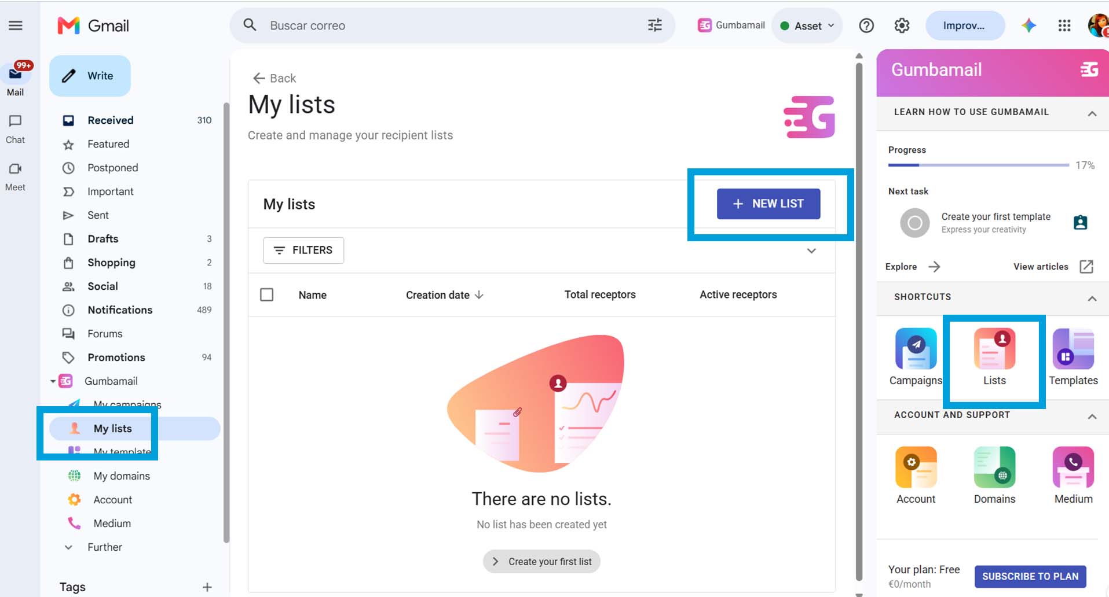Open the Help question mark icon
This screenshot has height=597, width=1109.
click(866, 25)
